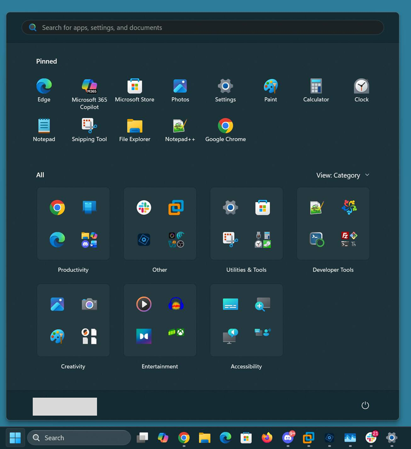The image size is (411, 449).
Task: Click the apps and settings search field
Action: coord(202,28)
